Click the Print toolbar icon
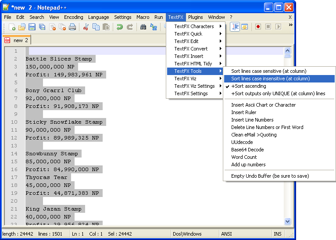 tap(72, 27)
